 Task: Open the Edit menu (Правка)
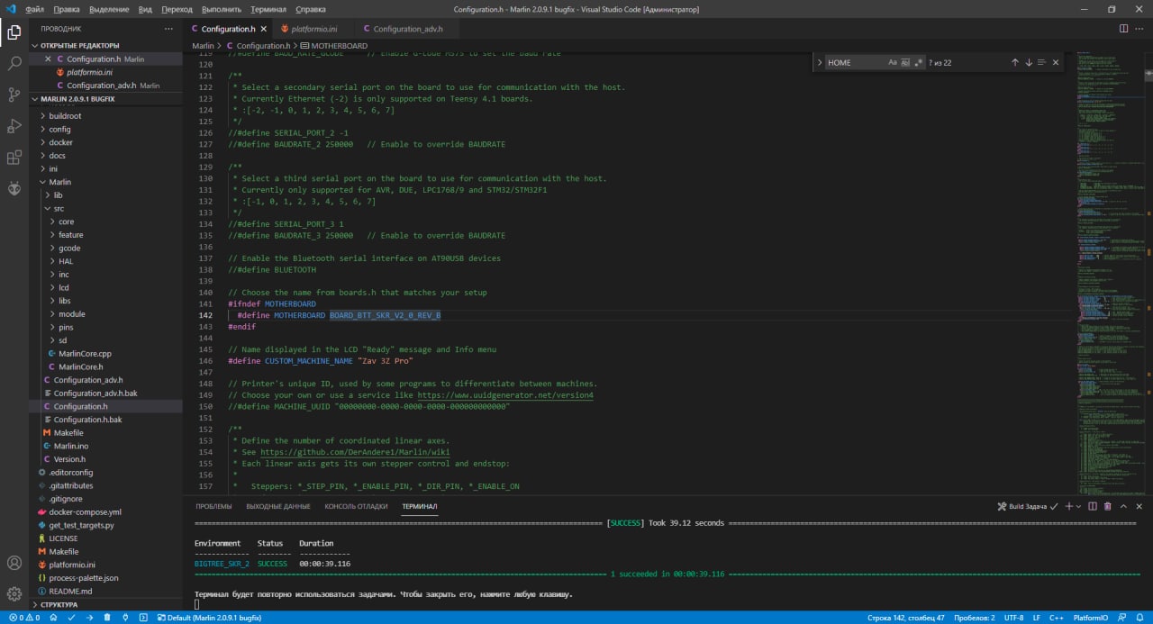click(x=67, y=9)
